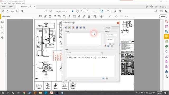The image size is (169, 95).
Task: Select the Add text box tool
Action: pyautogui.click(x=74, y=16)
